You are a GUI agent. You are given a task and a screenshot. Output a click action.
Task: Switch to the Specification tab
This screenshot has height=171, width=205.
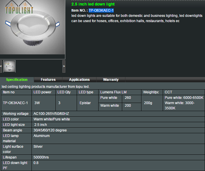point(17,80)
